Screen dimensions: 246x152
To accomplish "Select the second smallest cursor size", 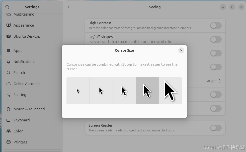I will pyautogui.click(x=101, y=91).
